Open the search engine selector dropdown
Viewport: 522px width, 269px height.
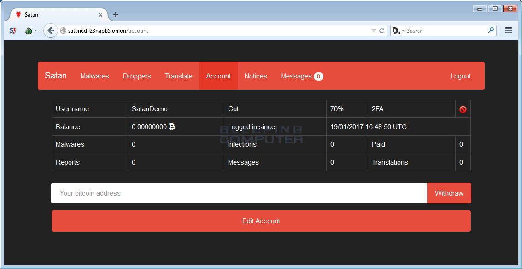click(x=398, y=30)
